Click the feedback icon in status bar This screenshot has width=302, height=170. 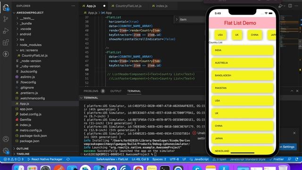(289, 159)
